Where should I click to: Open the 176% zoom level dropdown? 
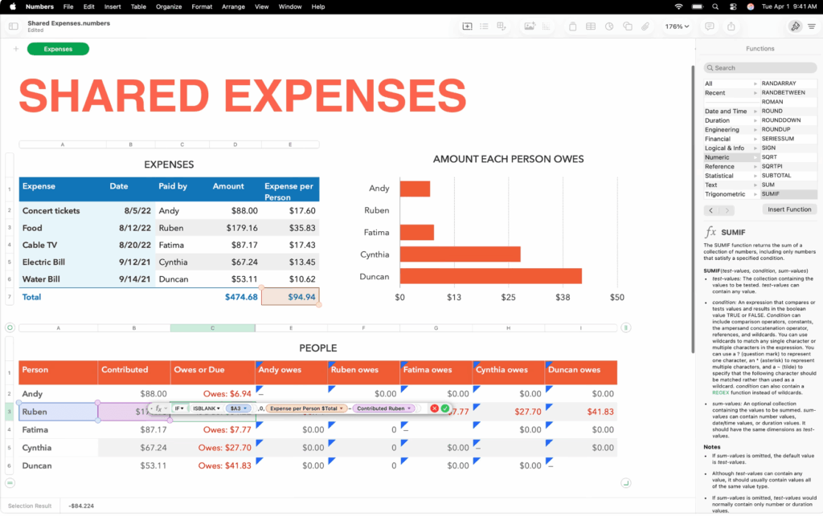tap(678, 26)
